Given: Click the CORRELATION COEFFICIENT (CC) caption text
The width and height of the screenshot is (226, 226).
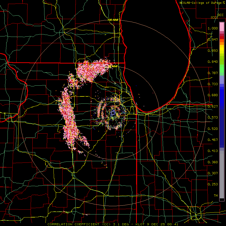Looking at the screenshot, I should pos(79,224).
